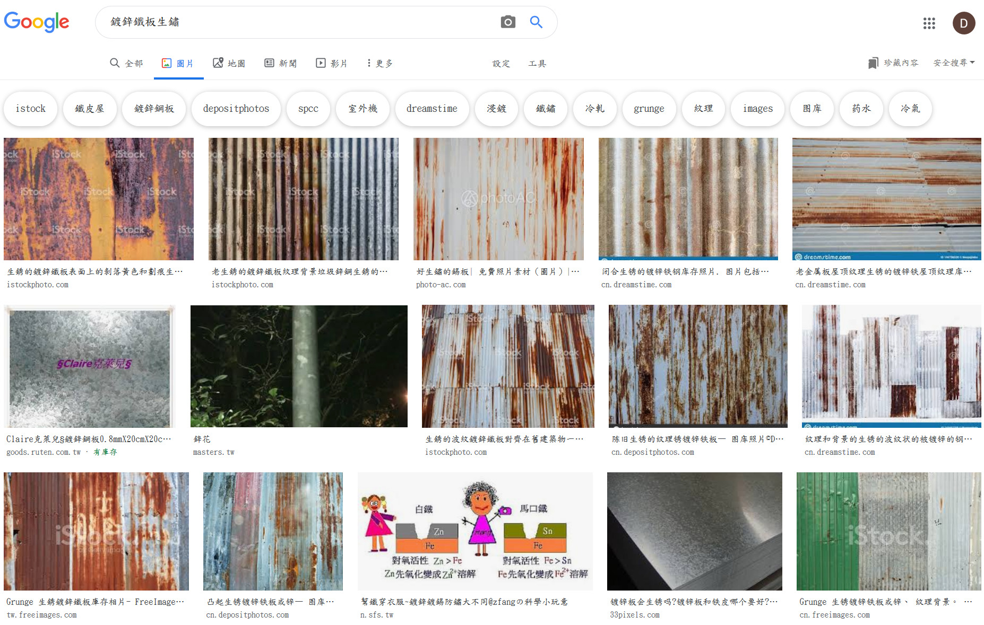Open the closeup rusty galvanized dreamstime image
984x625 pixels.
coord(688,199)
